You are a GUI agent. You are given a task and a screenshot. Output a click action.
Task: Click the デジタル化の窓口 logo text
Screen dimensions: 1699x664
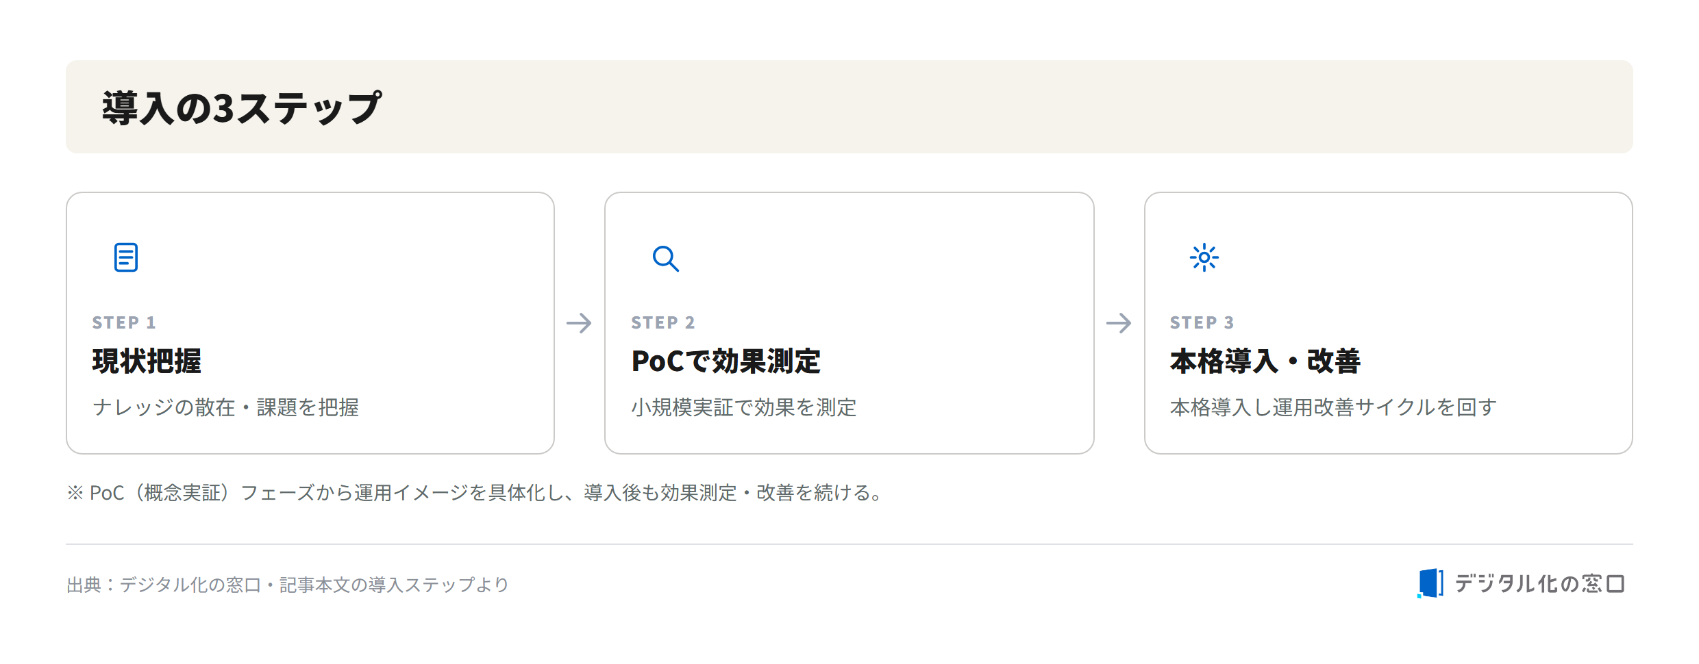(1539, 584)
